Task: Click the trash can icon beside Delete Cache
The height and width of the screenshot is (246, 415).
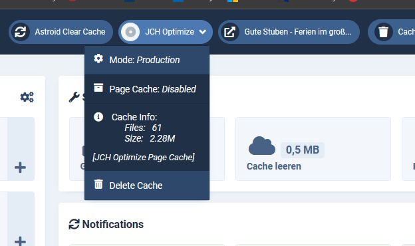Action: click(x=98, y=184)
